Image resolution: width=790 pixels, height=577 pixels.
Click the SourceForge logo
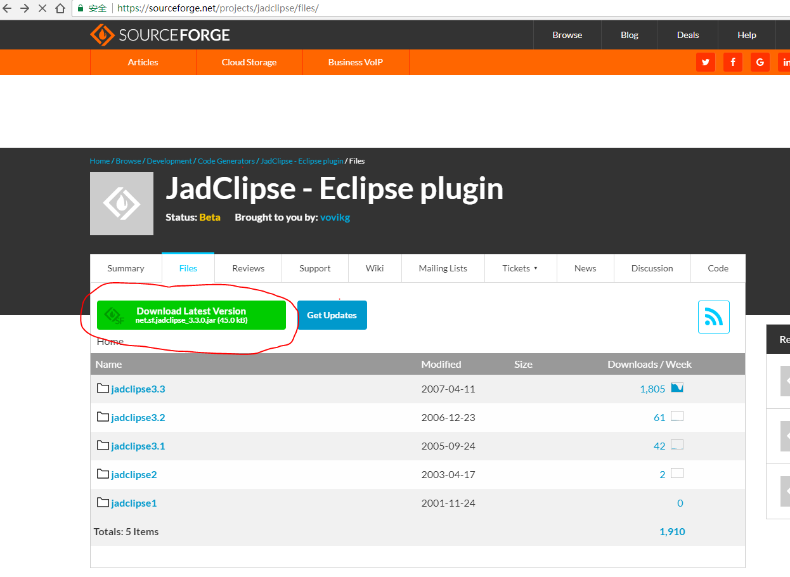(x=160, y=35)
